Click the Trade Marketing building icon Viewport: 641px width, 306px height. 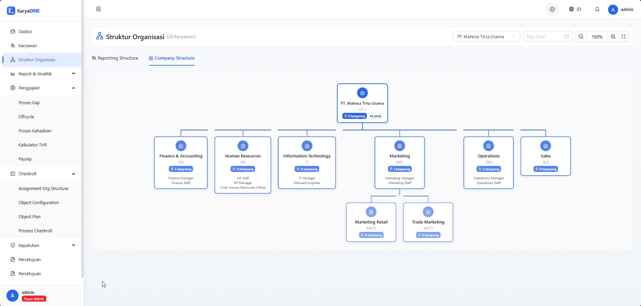coord(428,212)
